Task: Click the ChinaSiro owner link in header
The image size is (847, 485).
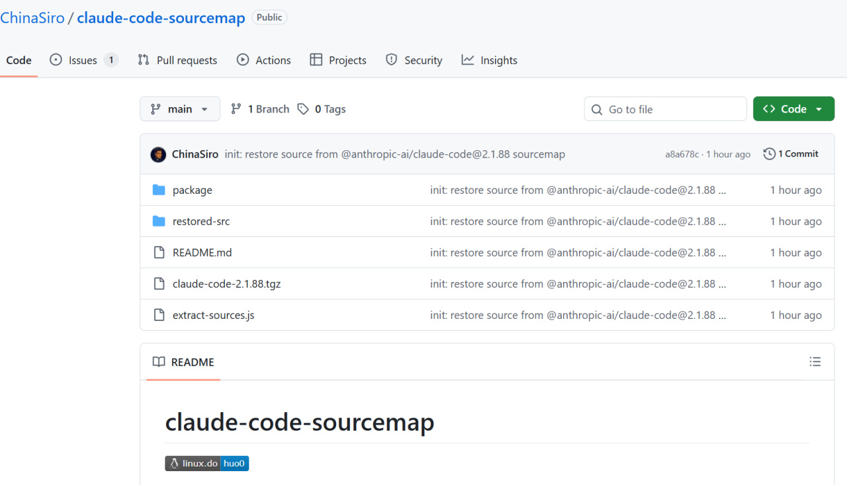Action: click(x=32, y=18)
